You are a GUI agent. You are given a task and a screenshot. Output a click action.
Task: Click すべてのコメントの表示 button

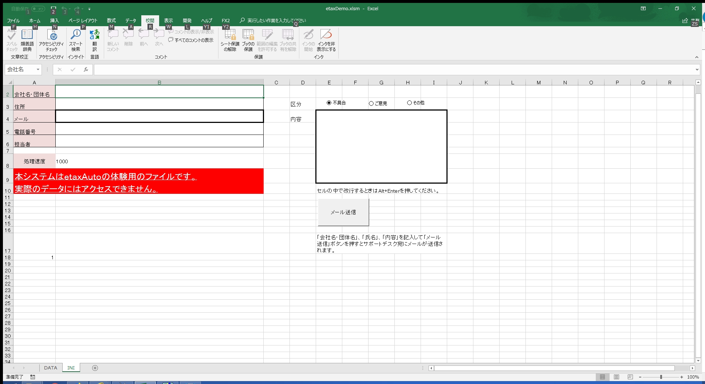(191, 40)
